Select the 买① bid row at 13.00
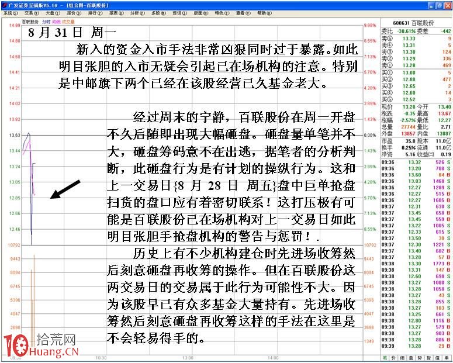 416,72
